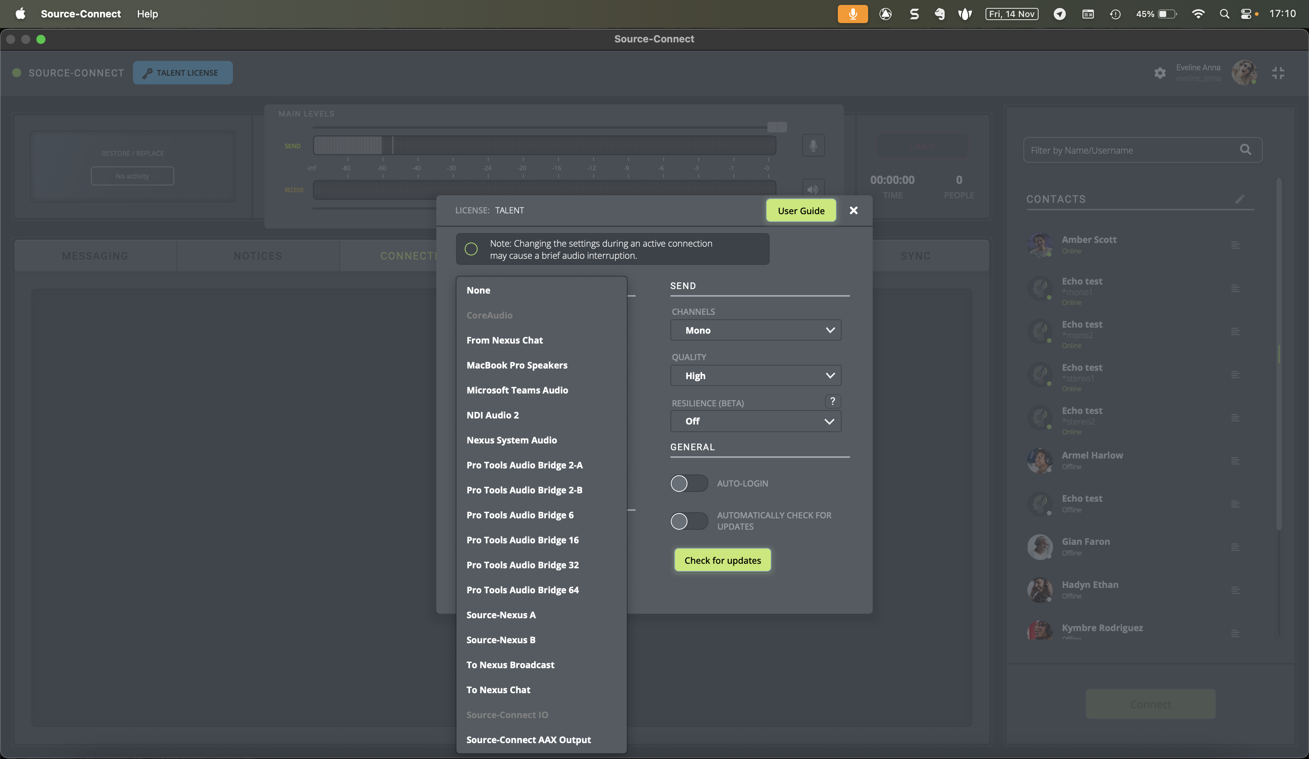Image resolution: width=1309 pixels, height=759 pixels.
Task: Open the resilience help question mark
Action: [x=833, y=401]
